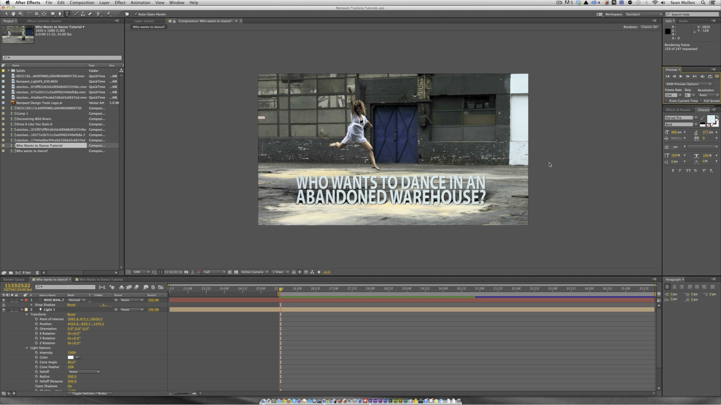
Task: Toggle Drop Shadow fx switch
Action: point(4,305)
